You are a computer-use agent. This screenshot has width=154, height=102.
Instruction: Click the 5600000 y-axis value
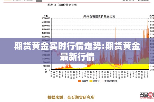[x=46, y=18]
